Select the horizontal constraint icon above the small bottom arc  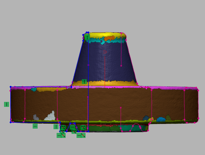tap(72, 127)
